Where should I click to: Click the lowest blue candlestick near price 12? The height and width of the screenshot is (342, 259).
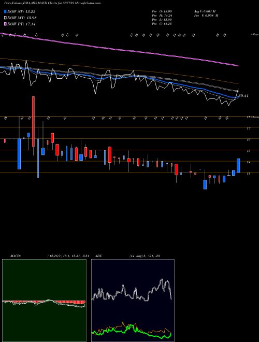[x=205, y=184]
